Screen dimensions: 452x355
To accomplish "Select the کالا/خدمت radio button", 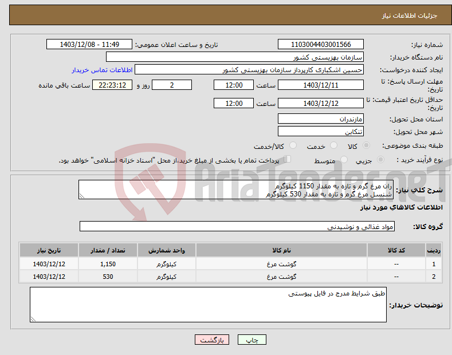I will pyautogui.click(x=293, y=145).
